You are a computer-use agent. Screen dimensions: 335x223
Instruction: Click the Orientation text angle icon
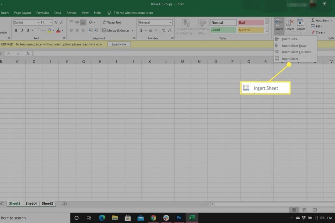pos(90,22)
